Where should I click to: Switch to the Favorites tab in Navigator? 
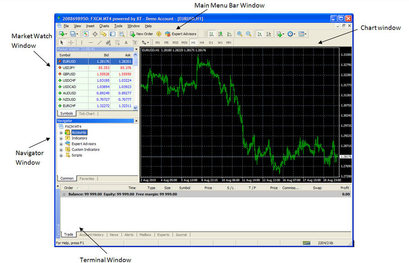87,179
